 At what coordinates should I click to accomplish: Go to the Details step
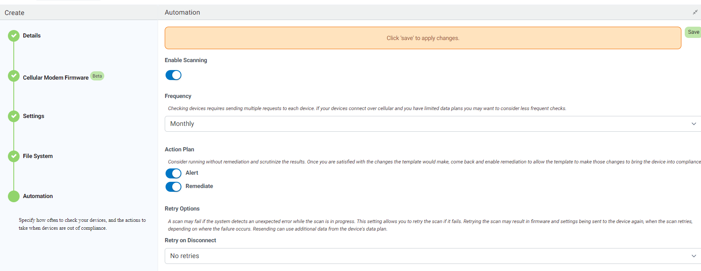[32, 35]
